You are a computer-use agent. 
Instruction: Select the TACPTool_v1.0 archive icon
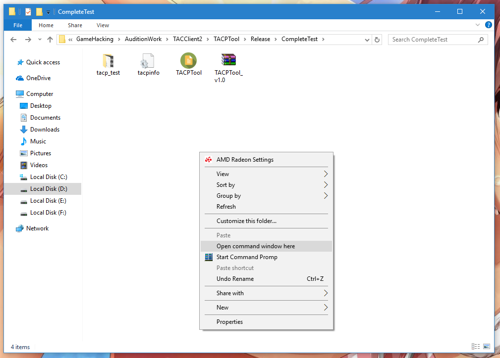click(228, 60)
